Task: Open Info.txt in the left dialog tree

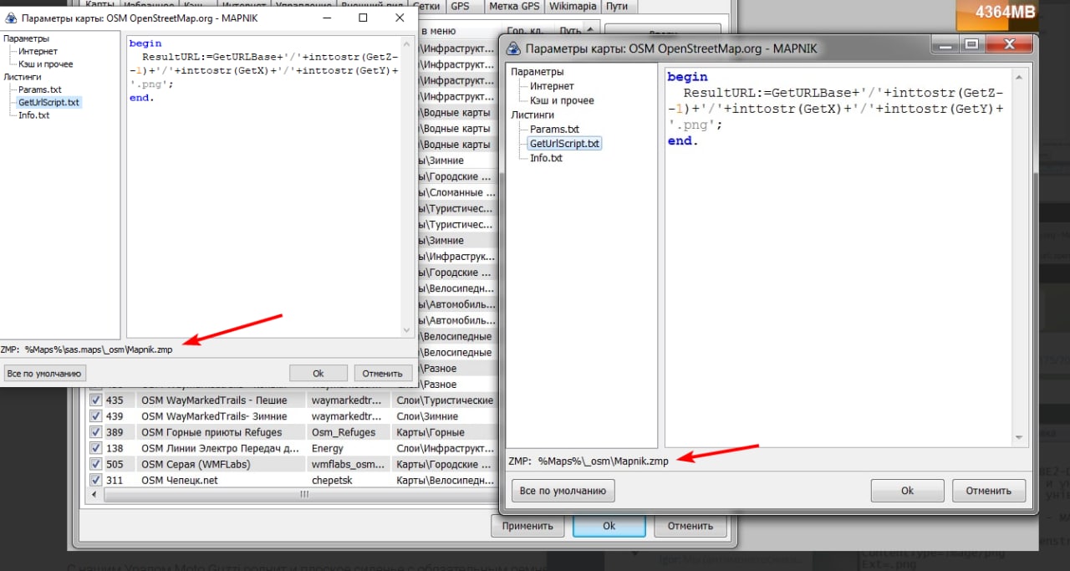Action: [34, 115]
